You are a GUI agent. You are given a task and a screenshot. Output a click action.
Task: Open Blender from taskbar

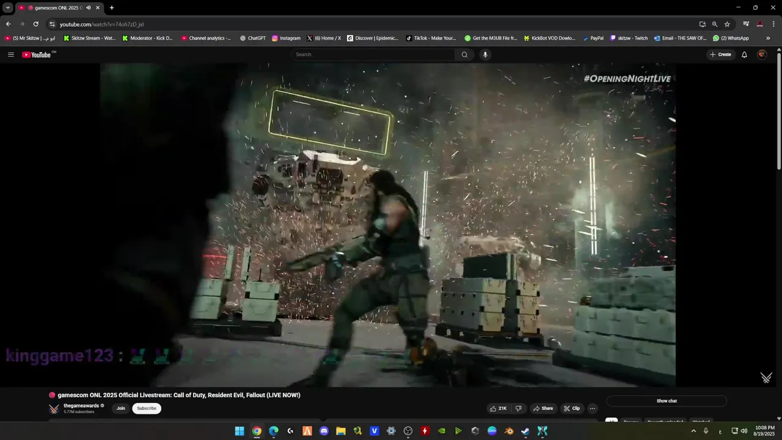click(x=509, y=431)
